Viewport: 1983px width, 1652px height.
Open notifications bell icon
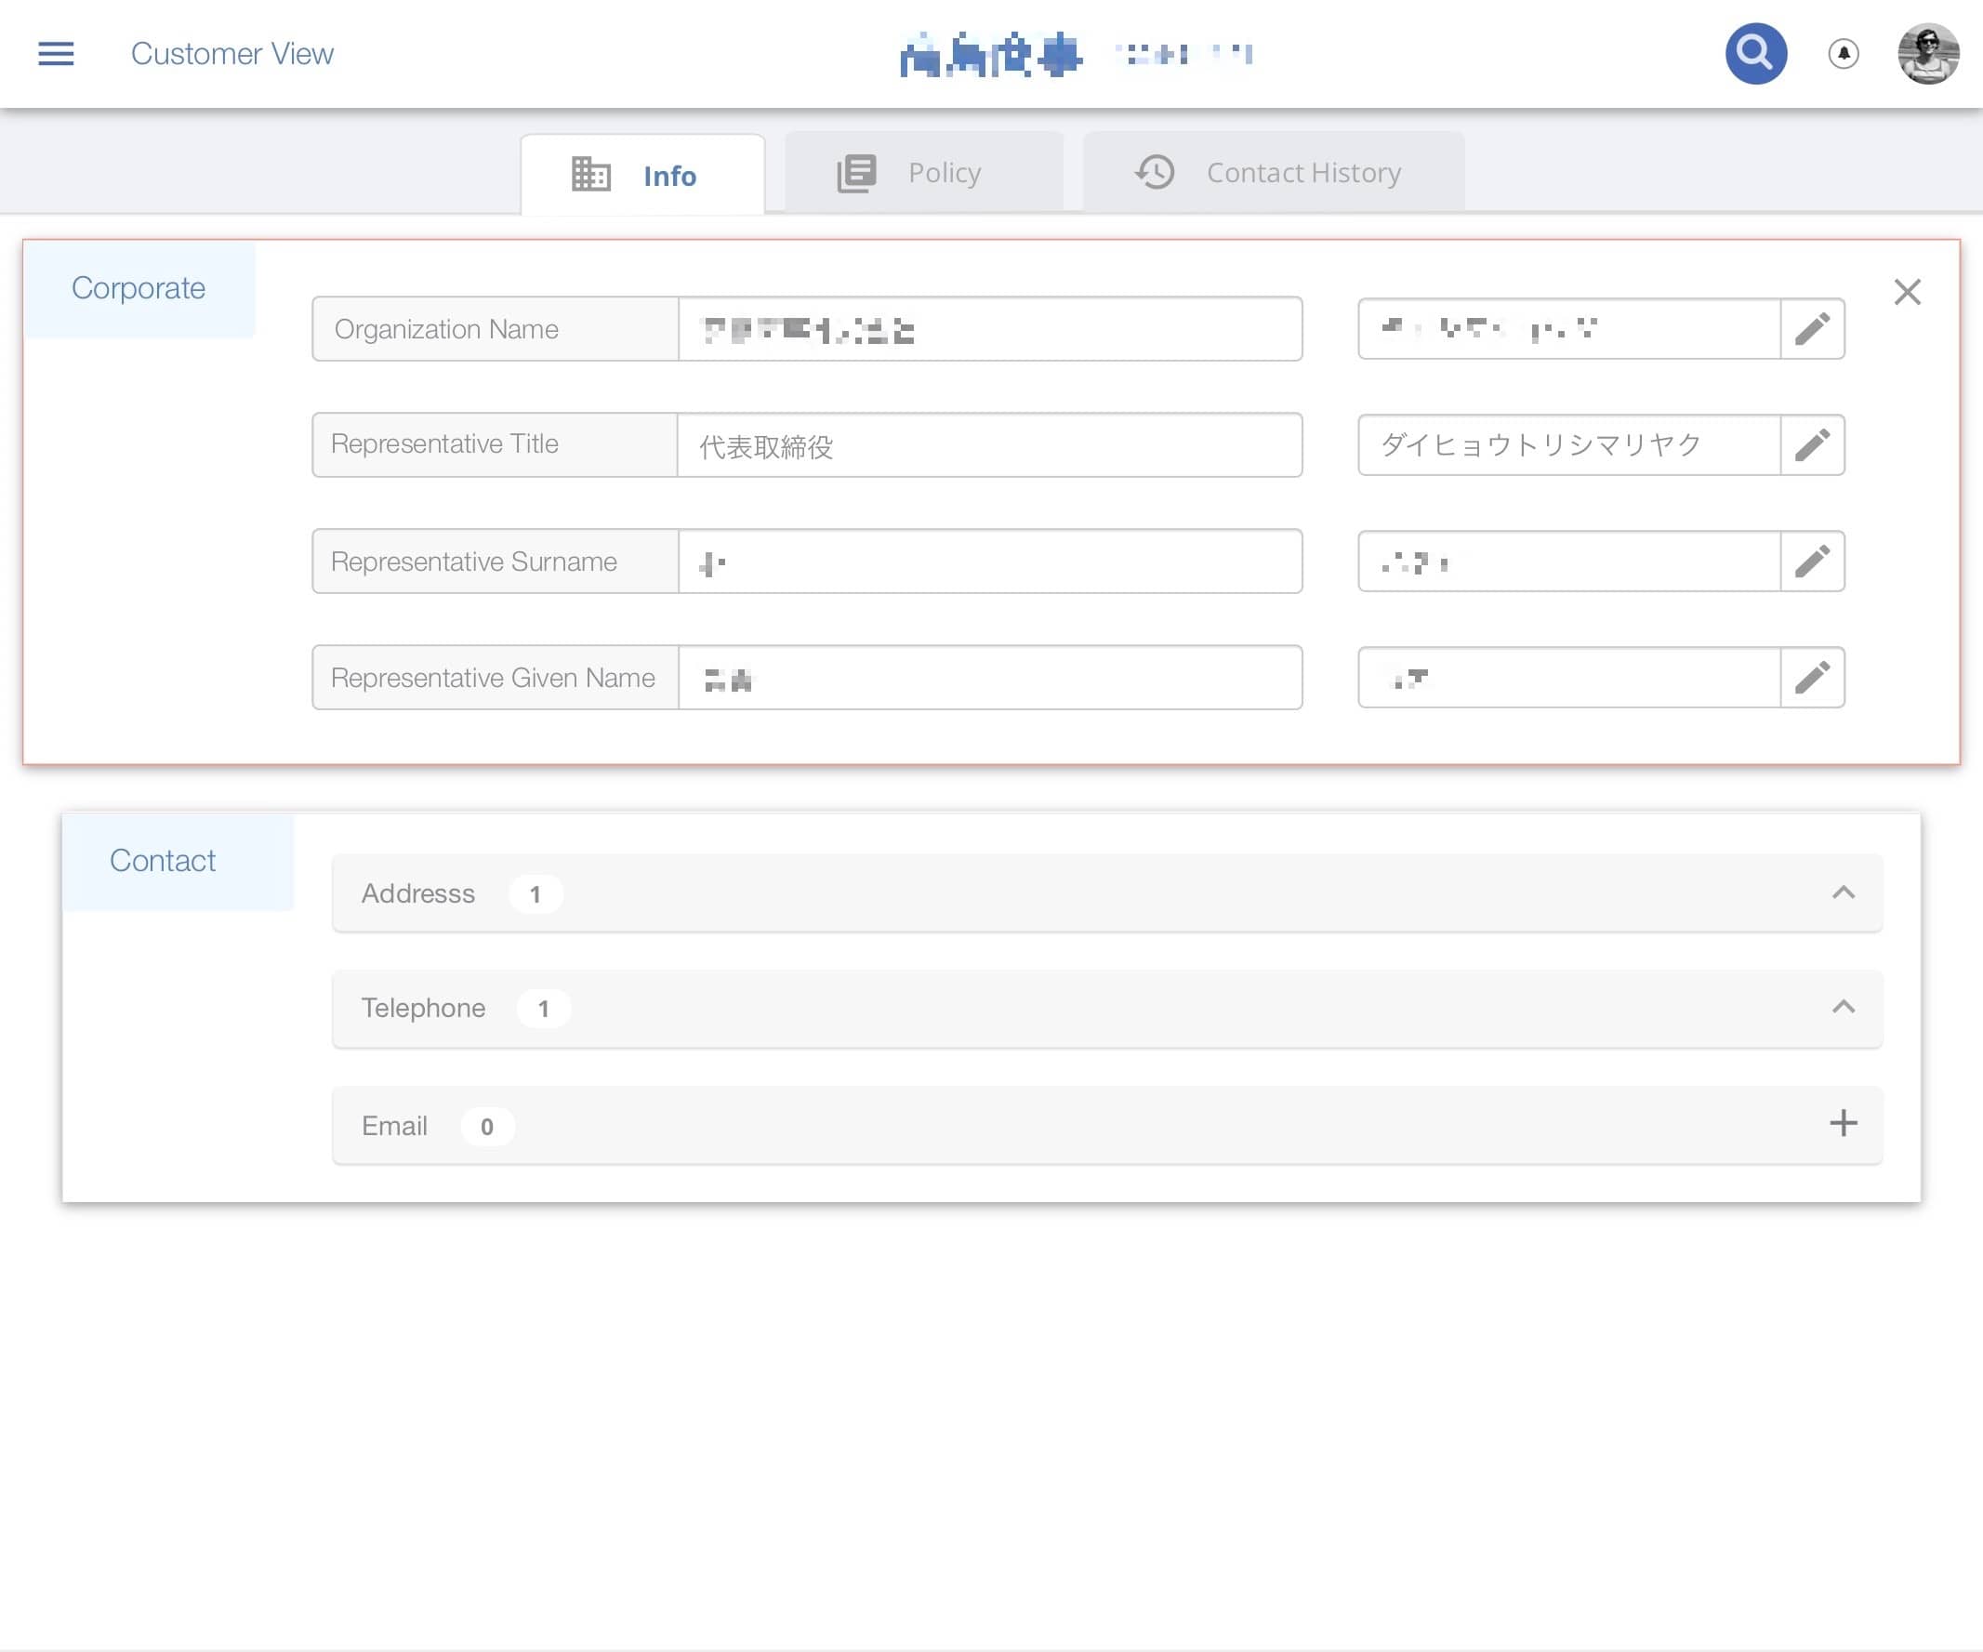[1843, 54]
